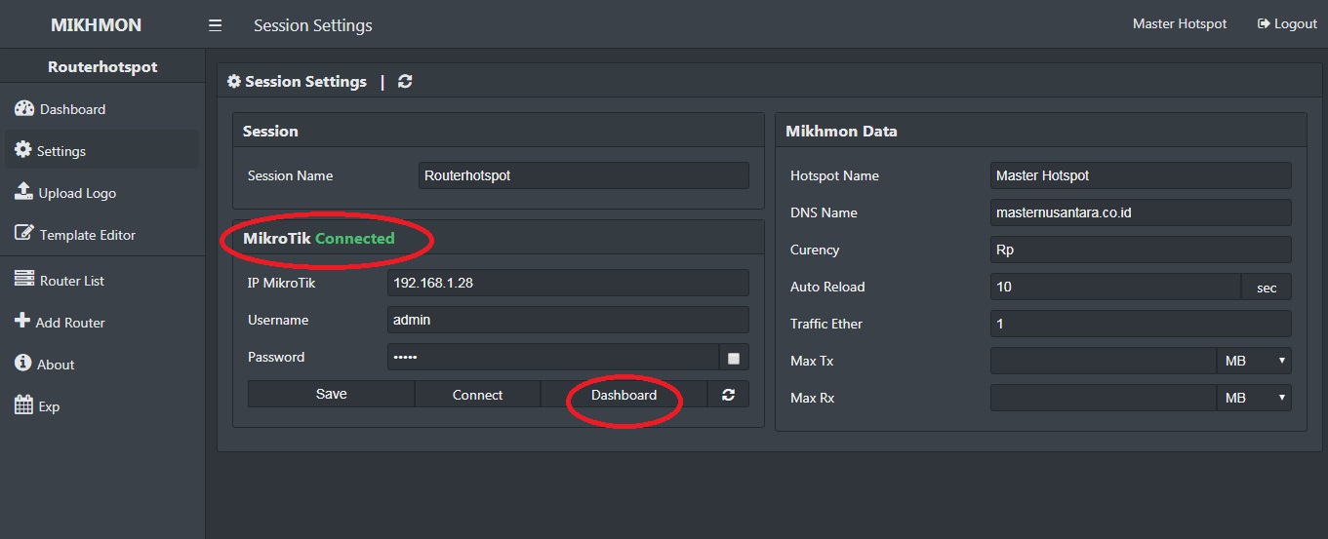Click the Save button
Image resolution: width=1328 pixels, height=539 pixels.
coord(331,394)
